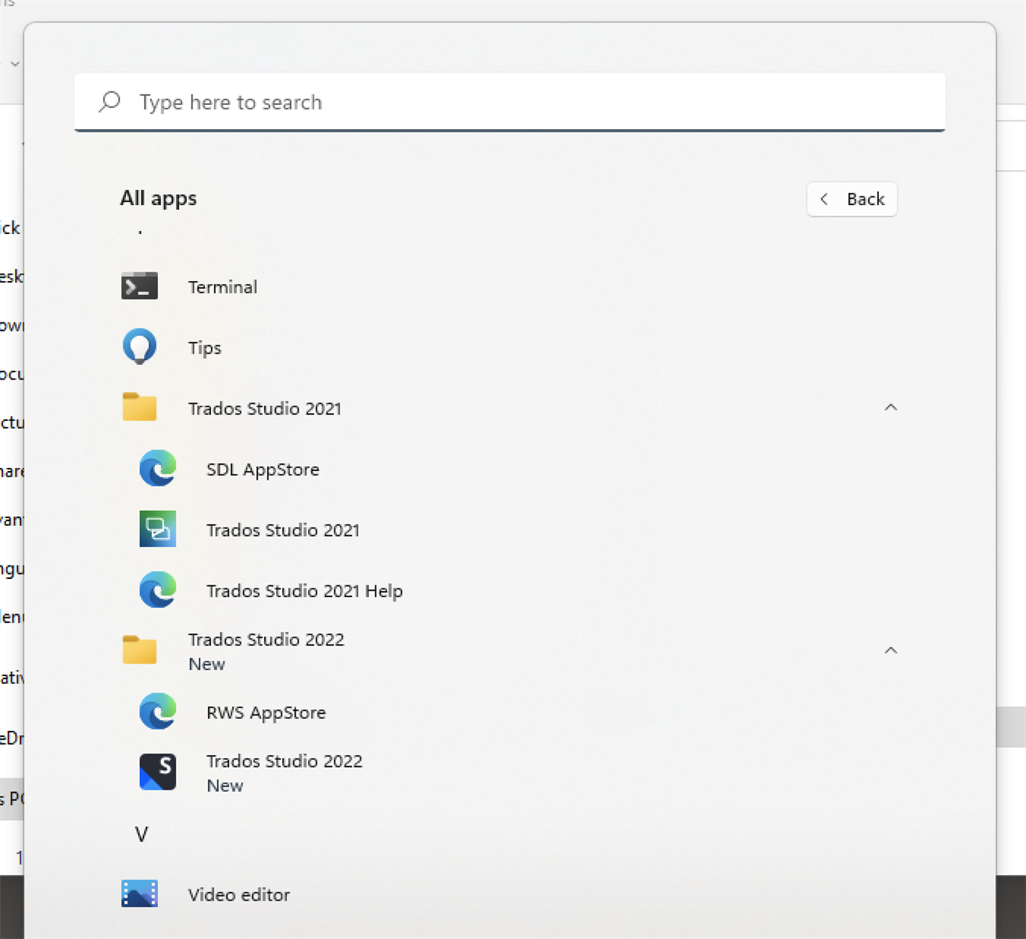Click the Back button
Screen dimensions: 1026x939
click(x=852, y=200)
